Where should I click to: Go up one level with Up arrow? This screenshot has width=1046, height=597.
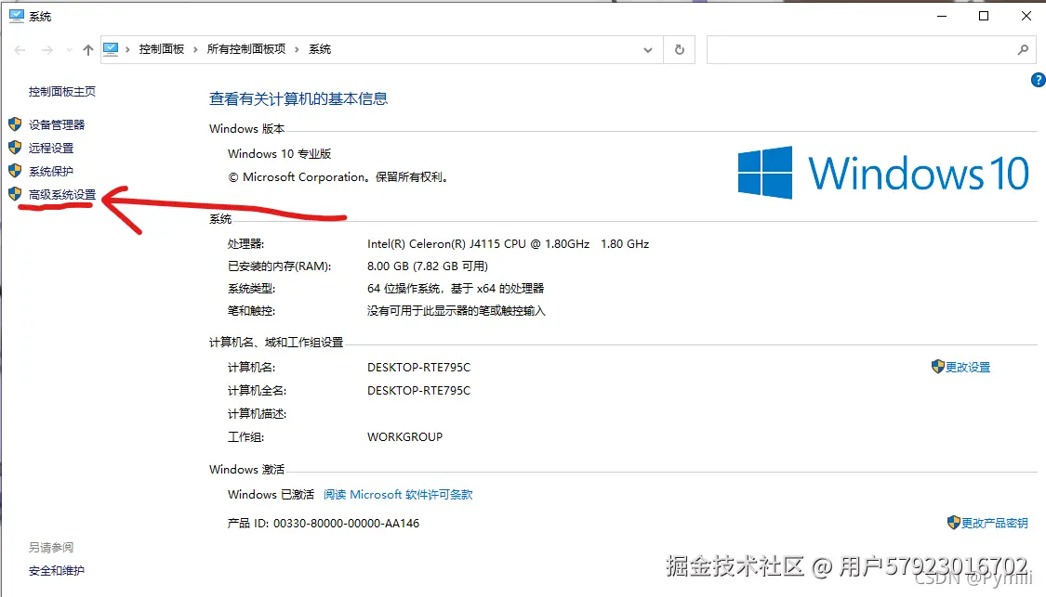(x=88, y=49)
